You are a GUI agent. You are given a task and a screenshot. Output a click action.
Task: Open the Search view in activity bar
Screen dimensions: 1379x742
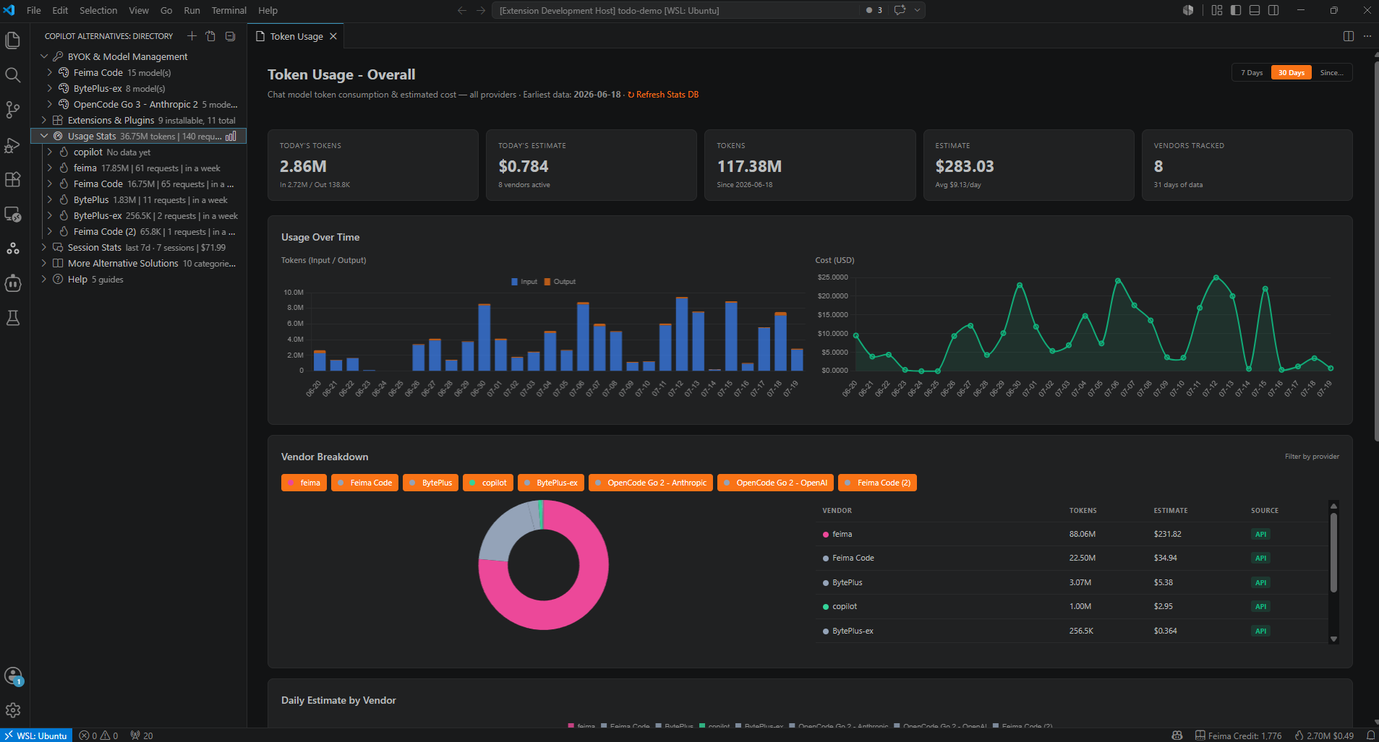pos(13,75)
